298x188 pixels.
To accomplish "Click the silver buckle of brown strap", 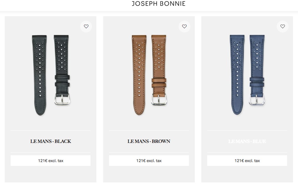I will pyautogui.click(x=159, y=99).
